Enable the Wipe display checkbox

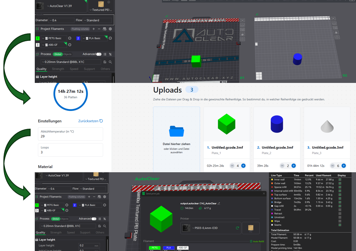click(x=340, y=221)
